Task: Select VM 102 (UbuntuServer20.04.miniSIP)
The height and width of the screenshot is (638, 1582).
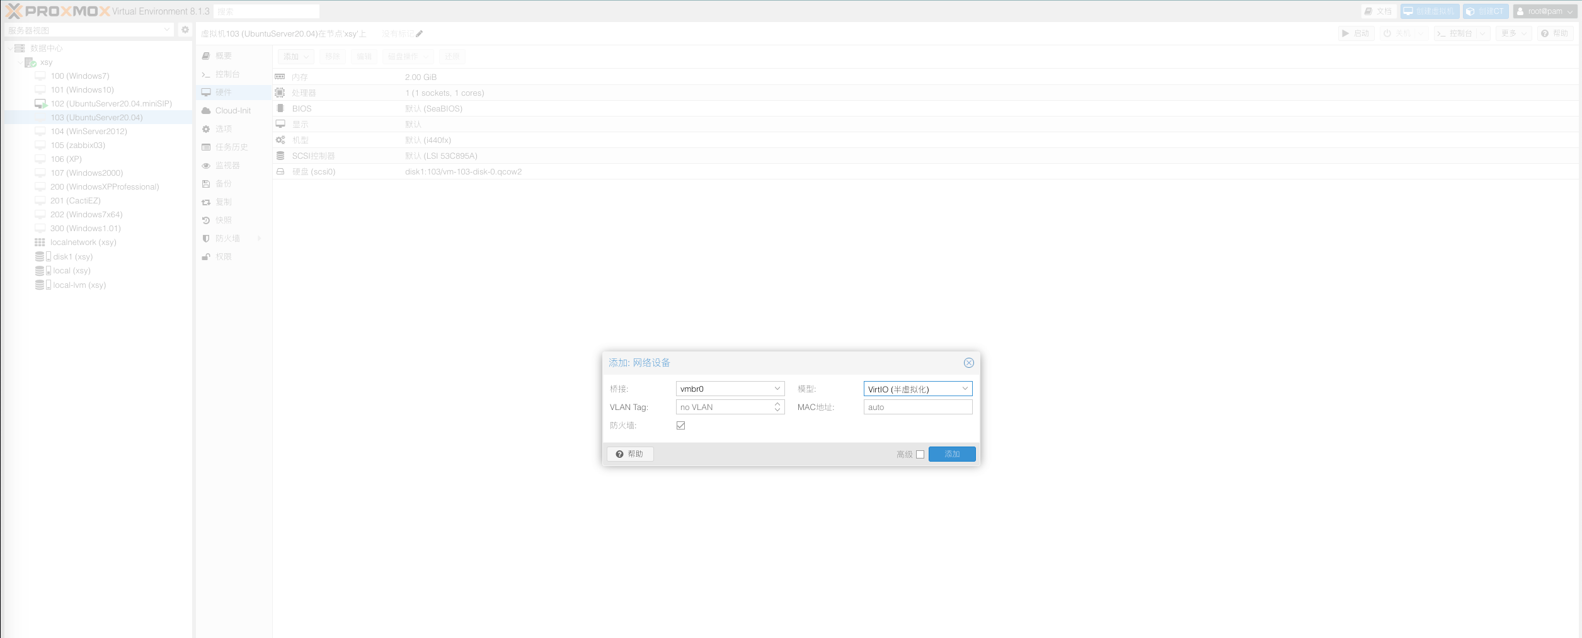Action: coord(112,103)
